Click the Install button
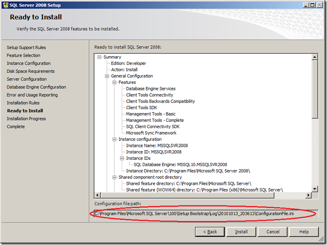 click(241, 232)
